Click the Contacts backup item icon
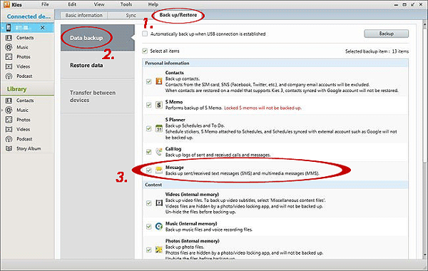 pos(159,81)
